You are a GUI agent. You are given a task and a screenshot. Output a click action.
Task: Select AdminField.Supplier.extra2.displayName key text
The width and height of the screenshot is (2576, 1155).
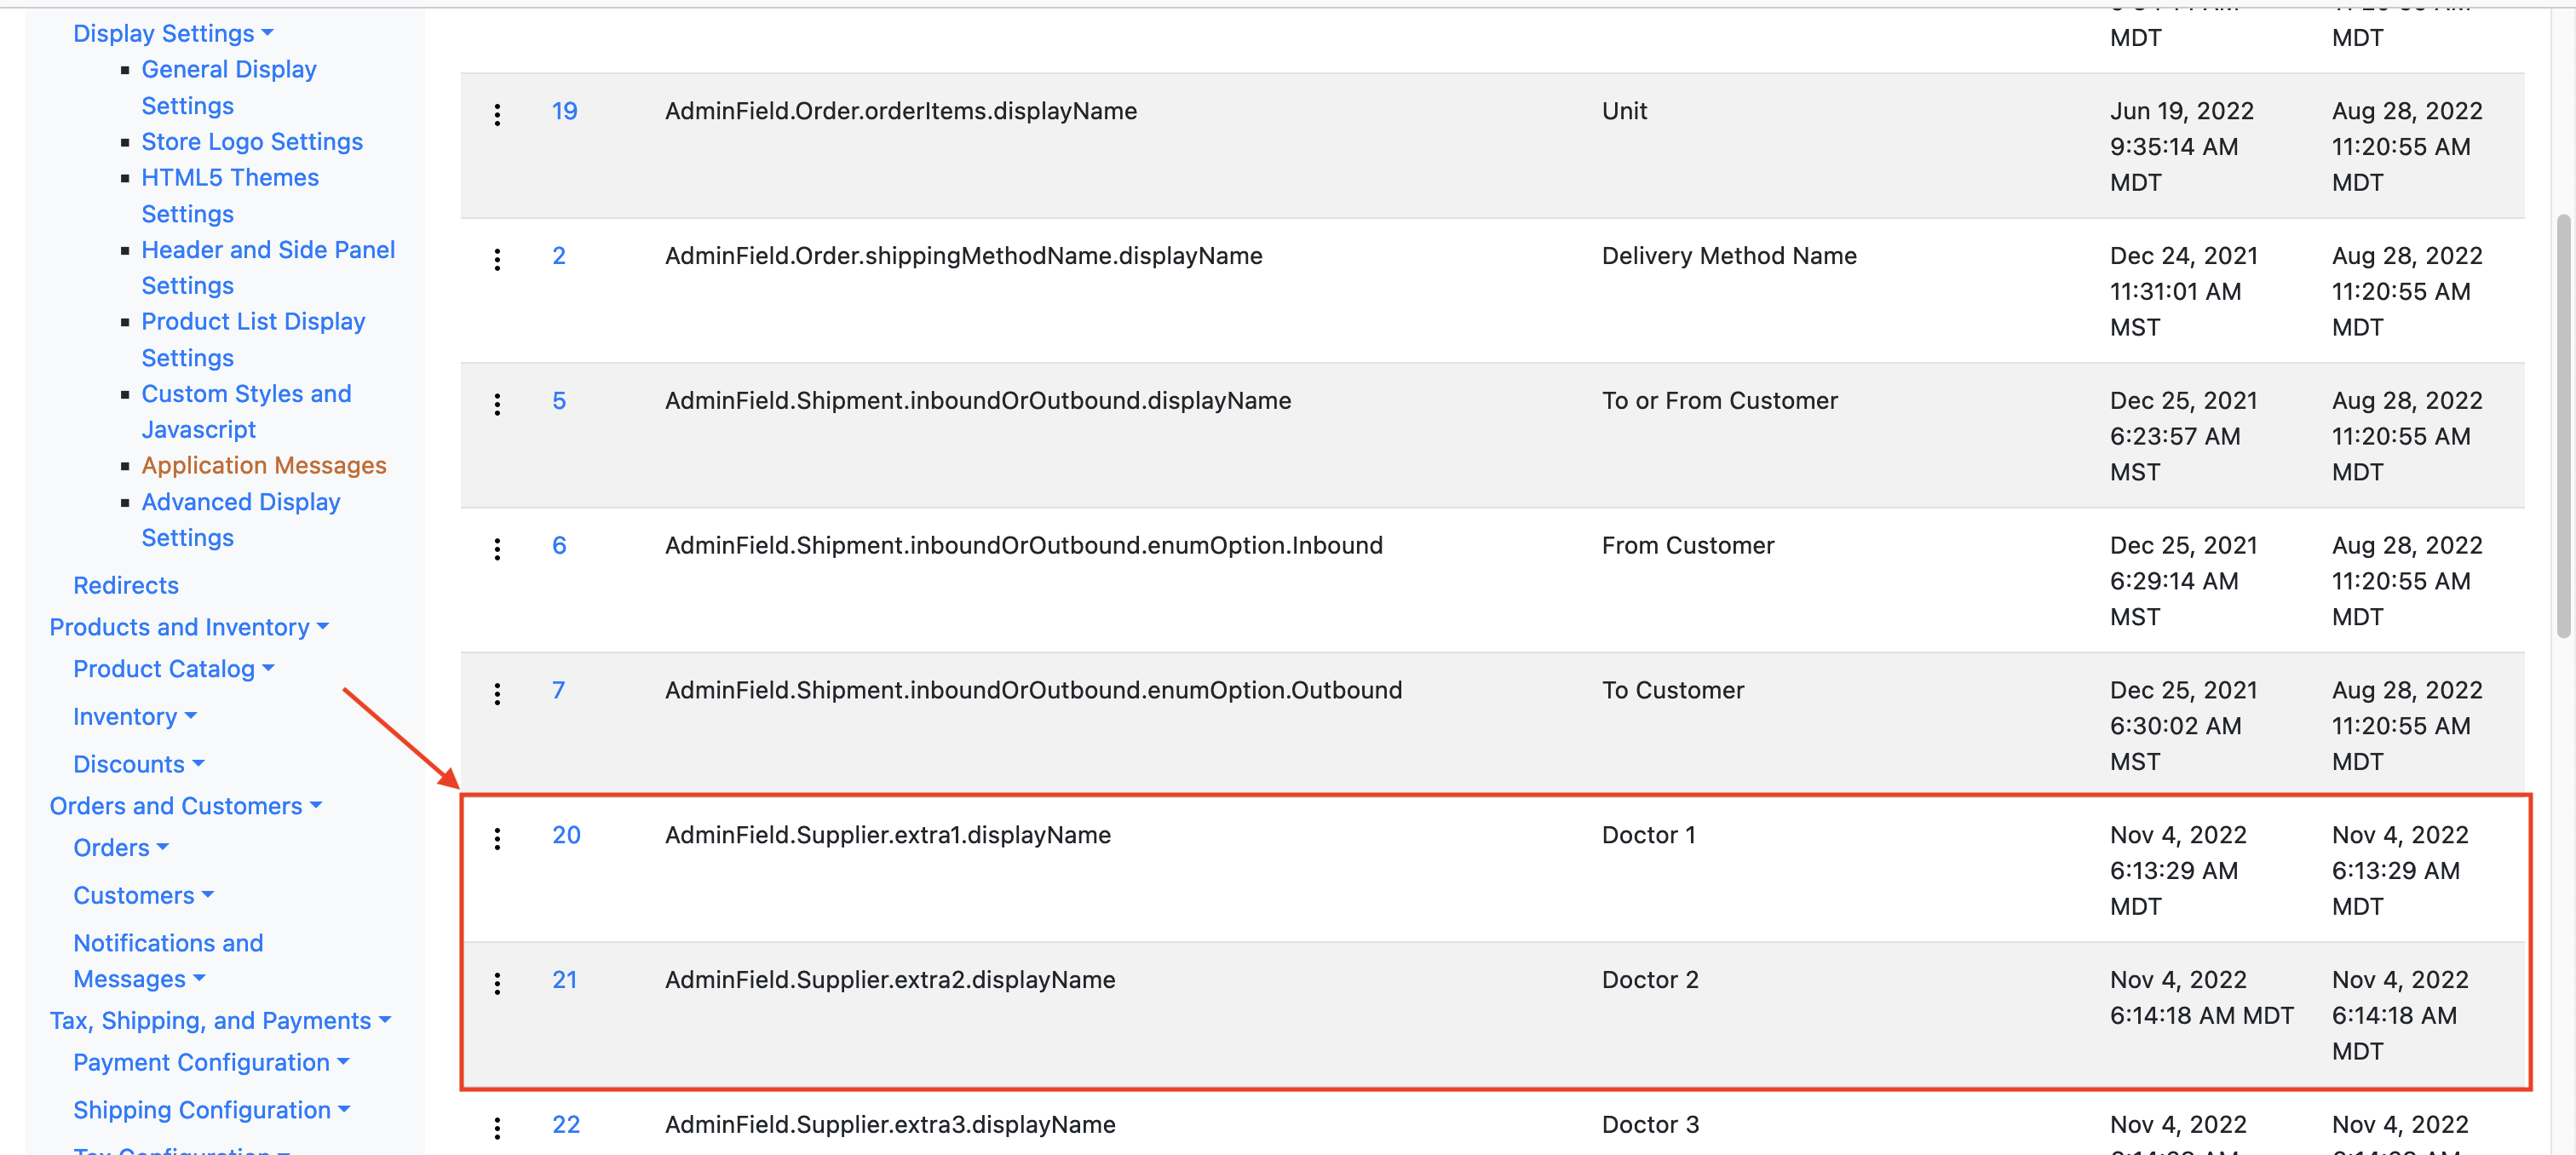coord(890,980)
